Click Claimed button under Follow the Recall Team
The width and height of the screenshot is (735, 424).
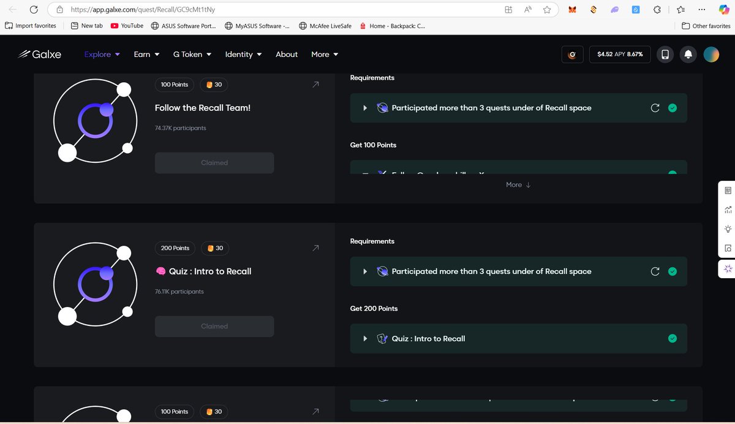(214, 163)
